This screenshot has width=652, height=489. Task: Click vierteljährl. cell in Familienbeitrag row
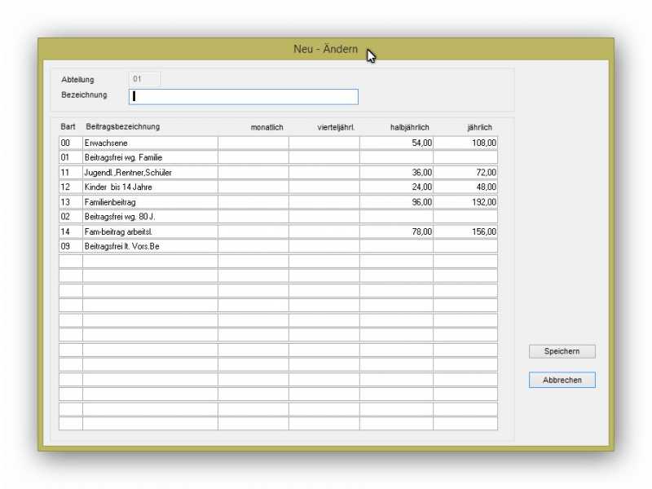[324, 202]
